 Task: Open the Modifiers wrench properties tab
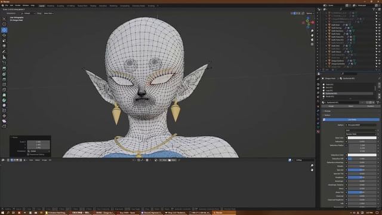pos(318,110)
